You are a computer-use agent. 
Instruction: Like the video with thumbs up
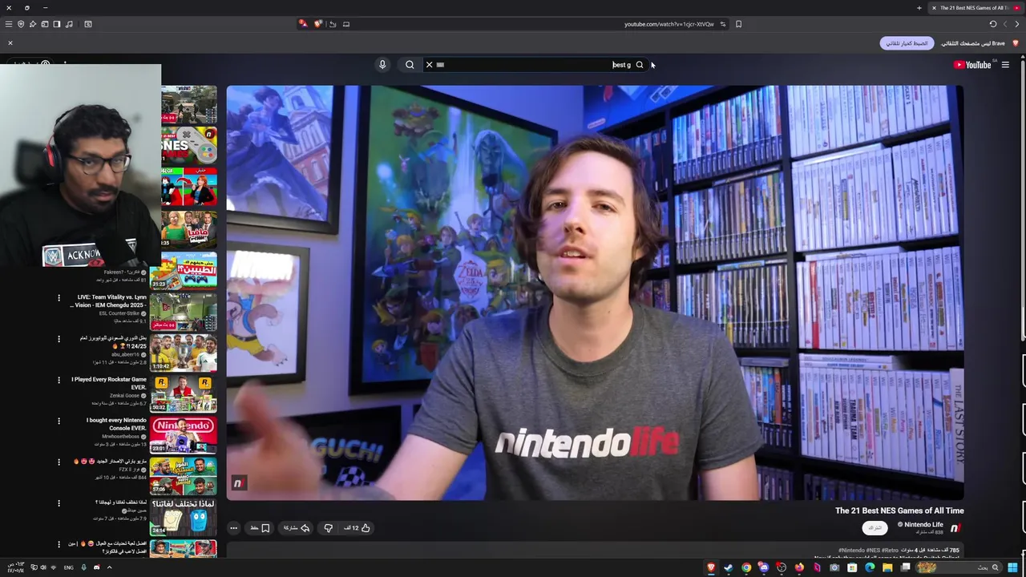tap(357, 528)
